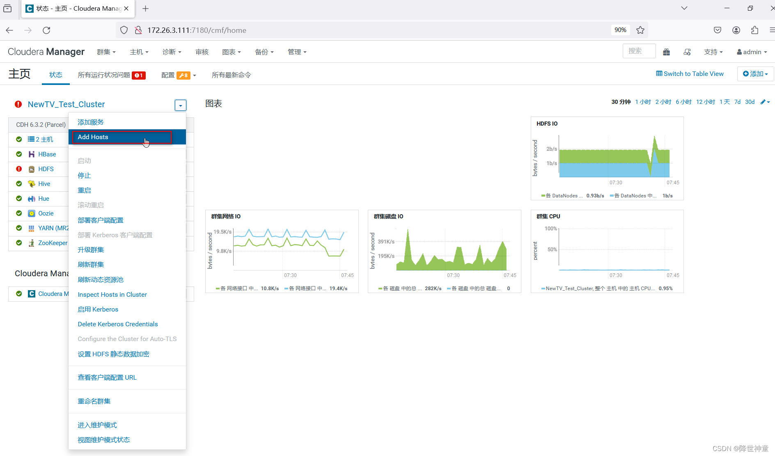Click the 搜索 search field
Image resolution: width=775 pixels, height=456 pixels.
pos(639,51)
